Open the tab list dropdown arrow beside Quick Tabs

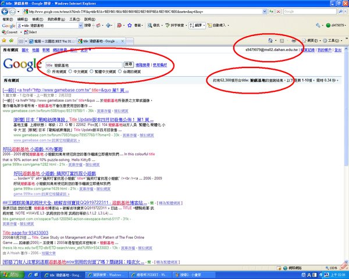click(x=26, y=41)
